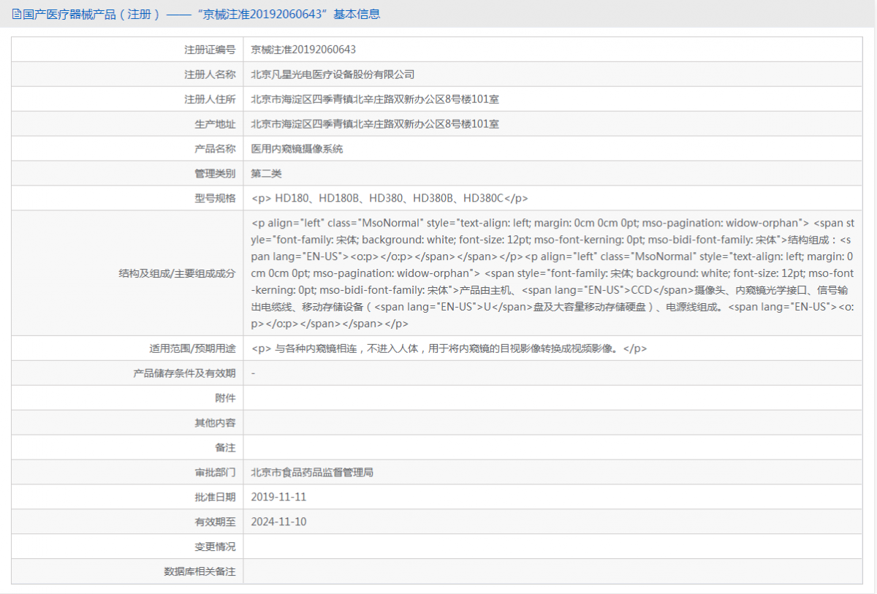
Task: Click the 有效期至 label
Action: (x=215, y=522)
